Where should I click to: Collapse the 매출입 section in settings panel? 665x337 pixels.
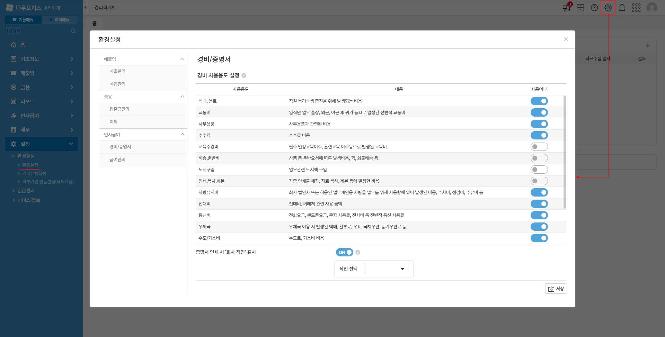tap(182, 59)
